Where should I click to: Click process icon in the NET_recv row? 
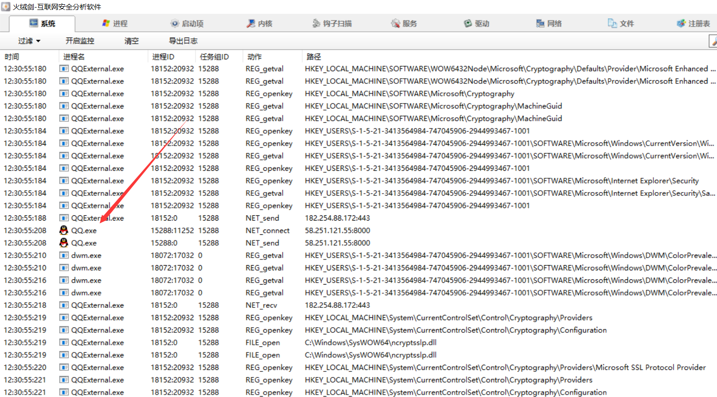click(x=64, y=305)
